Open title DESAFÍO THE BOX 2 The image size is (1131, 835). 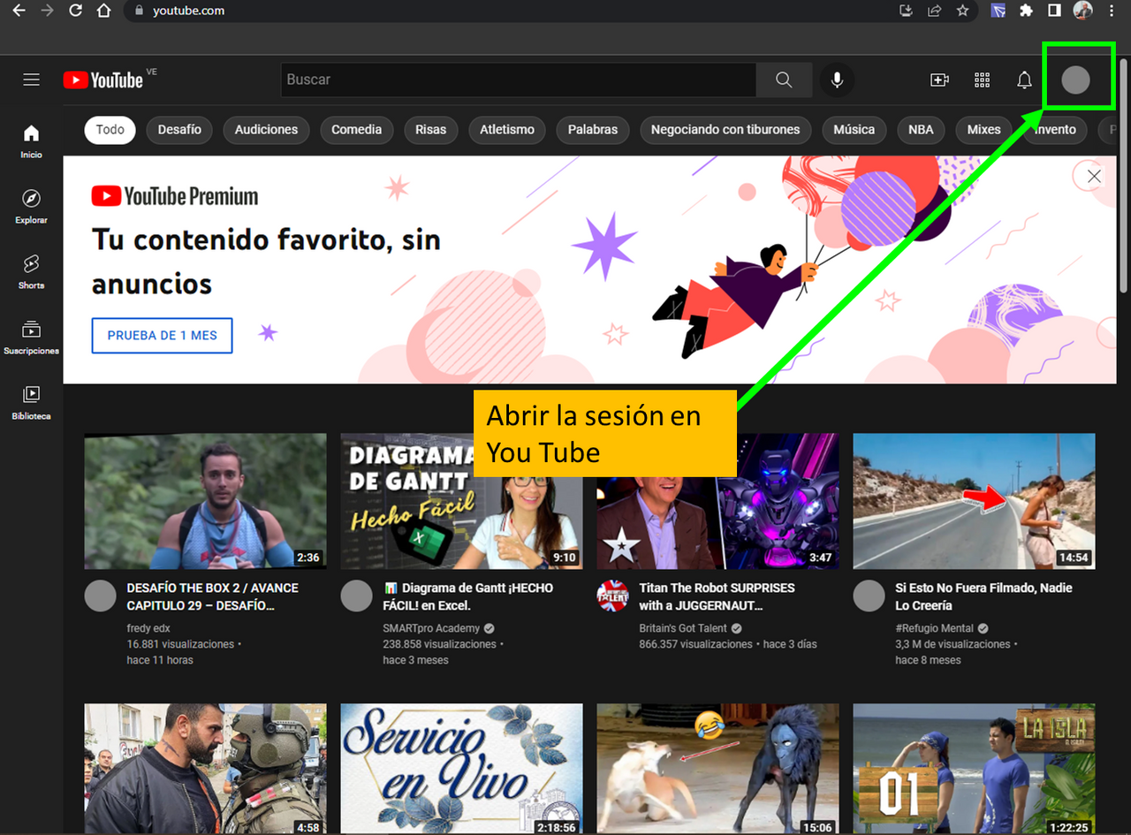pyautogui.click(x=213, y=596)
